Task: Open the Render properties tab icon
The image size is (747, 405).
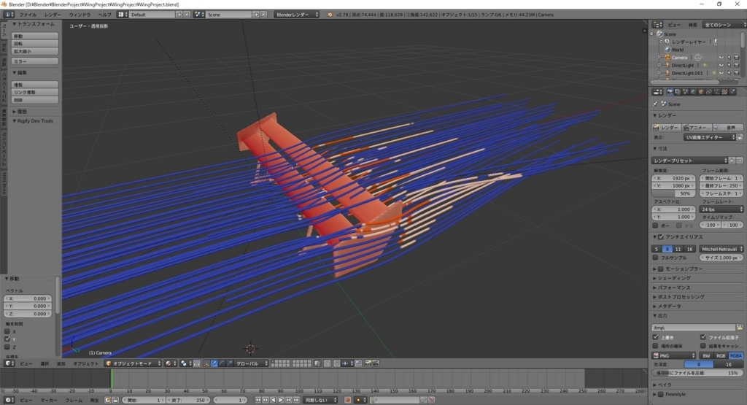Action: click(670, 92)
